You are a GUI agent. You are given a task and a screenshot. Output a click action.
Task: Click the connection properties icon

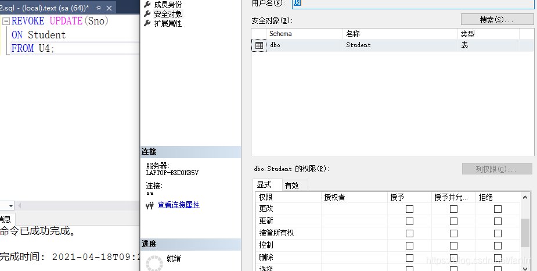(150, 205)
